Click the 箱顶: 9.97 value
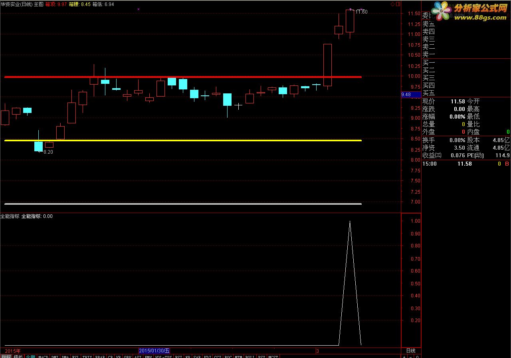 [56, 4]
